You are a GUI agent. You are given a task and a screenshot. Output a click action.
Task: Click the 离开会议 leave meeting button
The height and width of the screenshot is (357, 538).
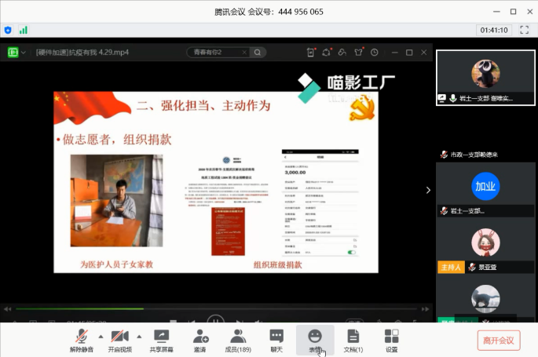tap(498, 340)
